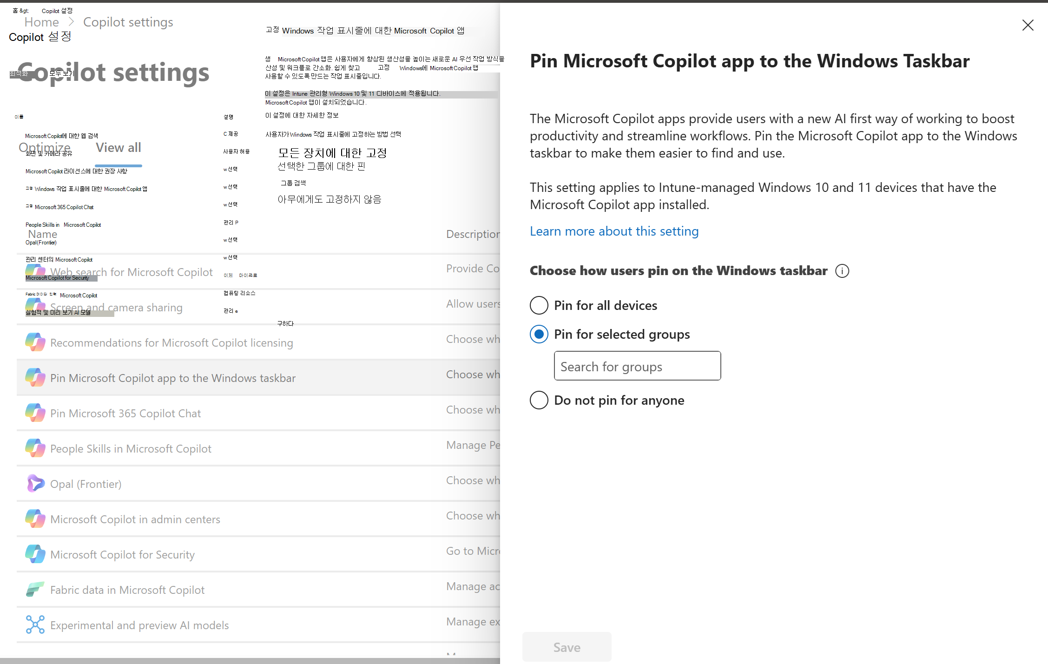The width and height of the screenshot is (1048, 664).
Task: Click the Copilot for Security icon
Action: point(35,554)
